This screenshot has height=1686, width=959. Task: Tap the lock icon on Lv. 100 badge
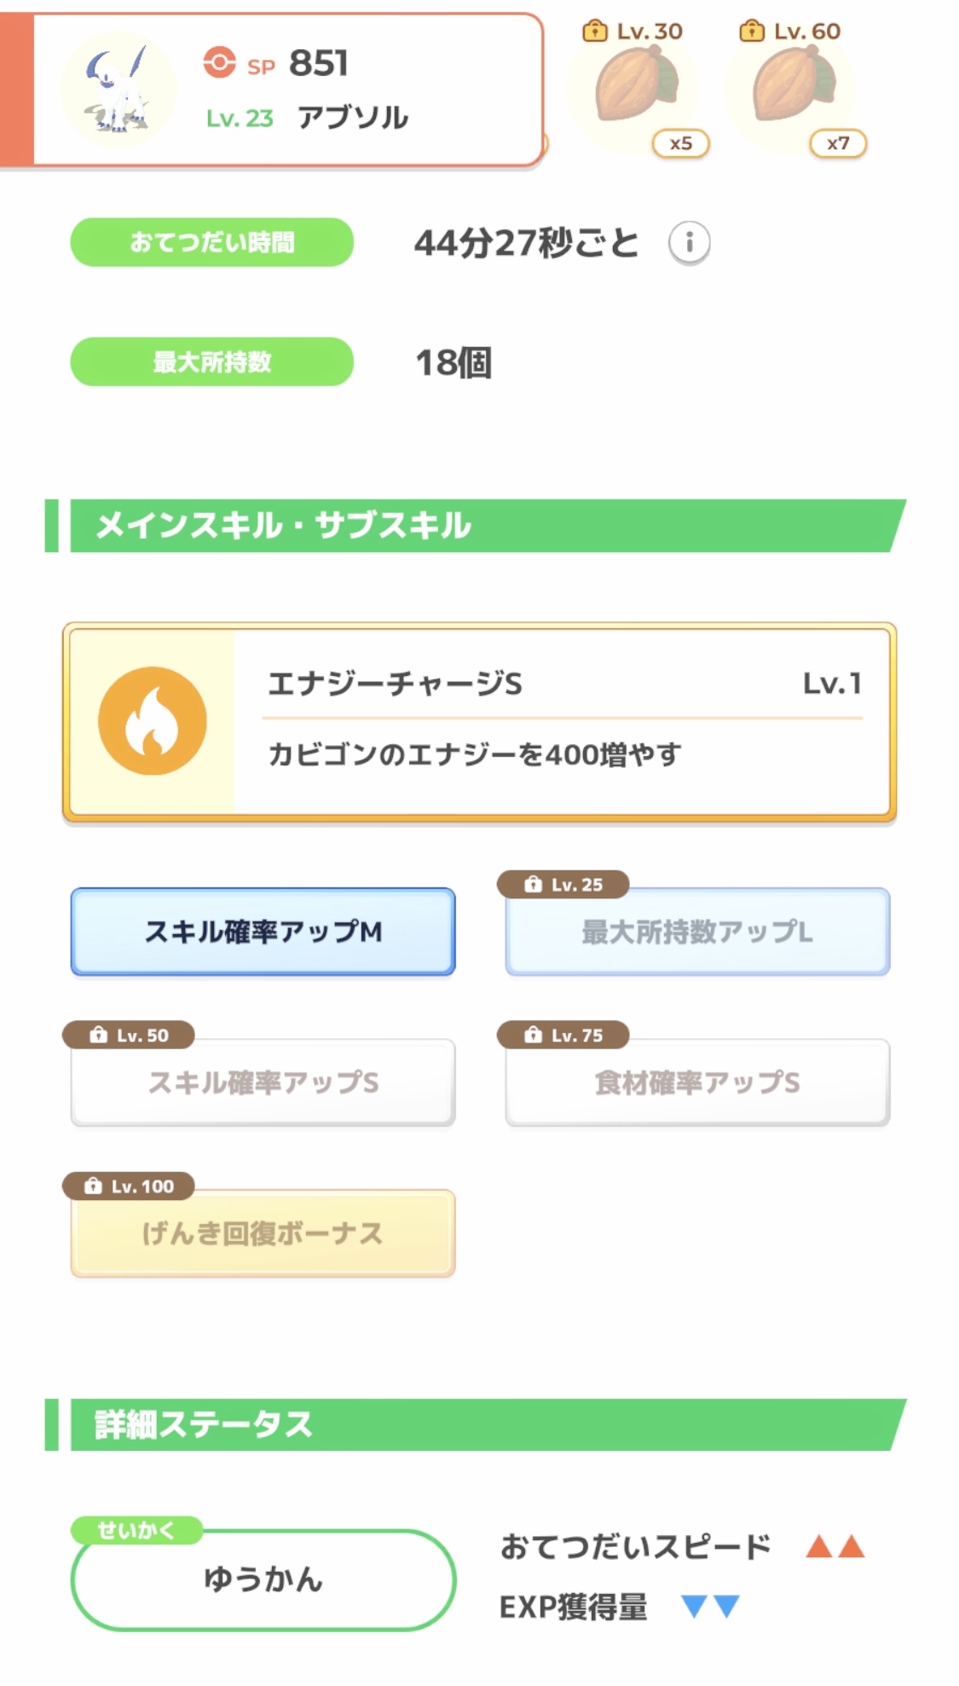point(93,1187)
